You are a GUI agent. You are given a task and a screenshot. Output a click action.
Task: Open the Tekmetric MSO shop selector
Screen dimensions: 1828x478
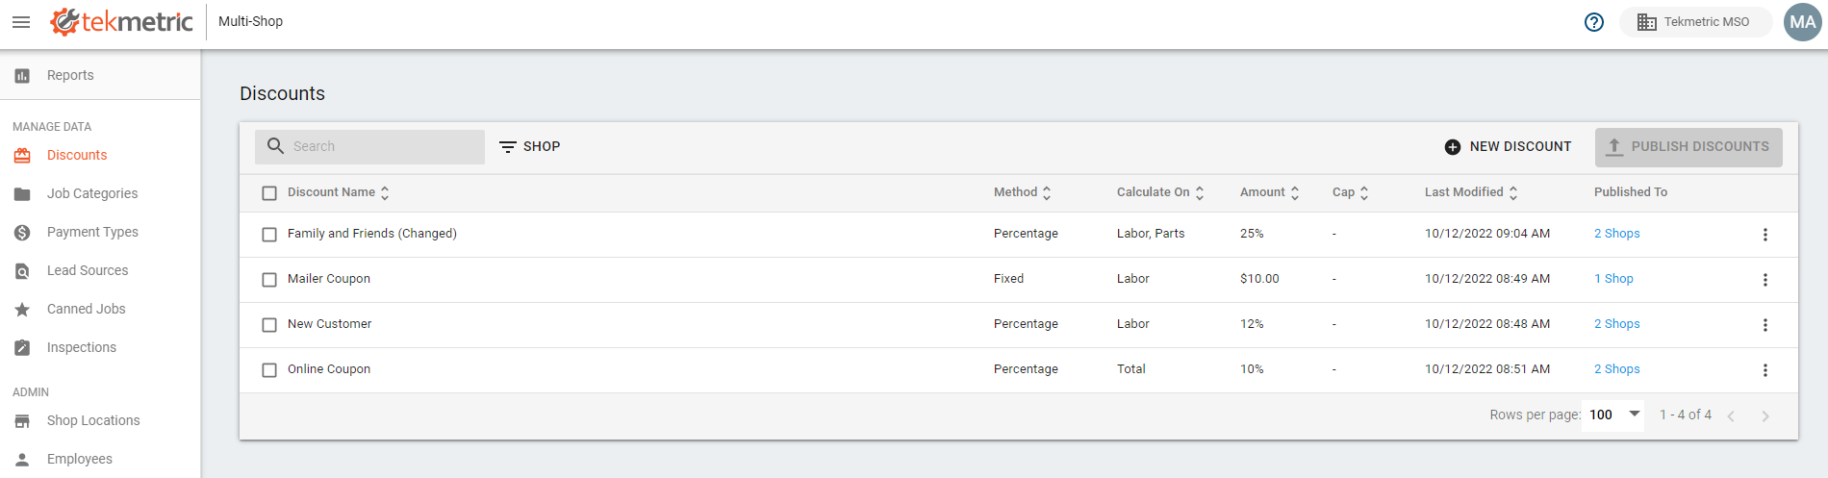click(1695, 22)
